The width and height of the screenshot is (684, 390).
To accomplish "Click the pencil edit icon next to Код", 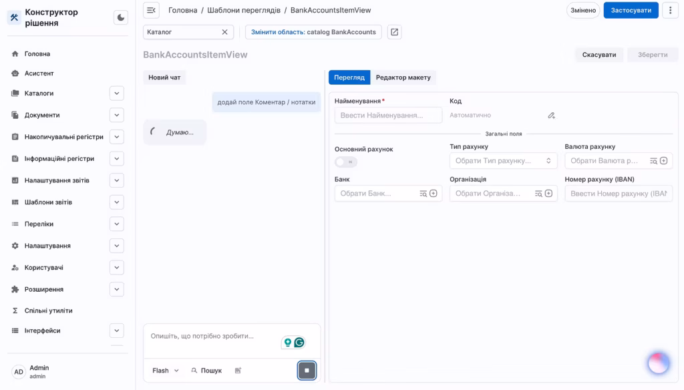I will pyautogui.click(x=551, y=116).
